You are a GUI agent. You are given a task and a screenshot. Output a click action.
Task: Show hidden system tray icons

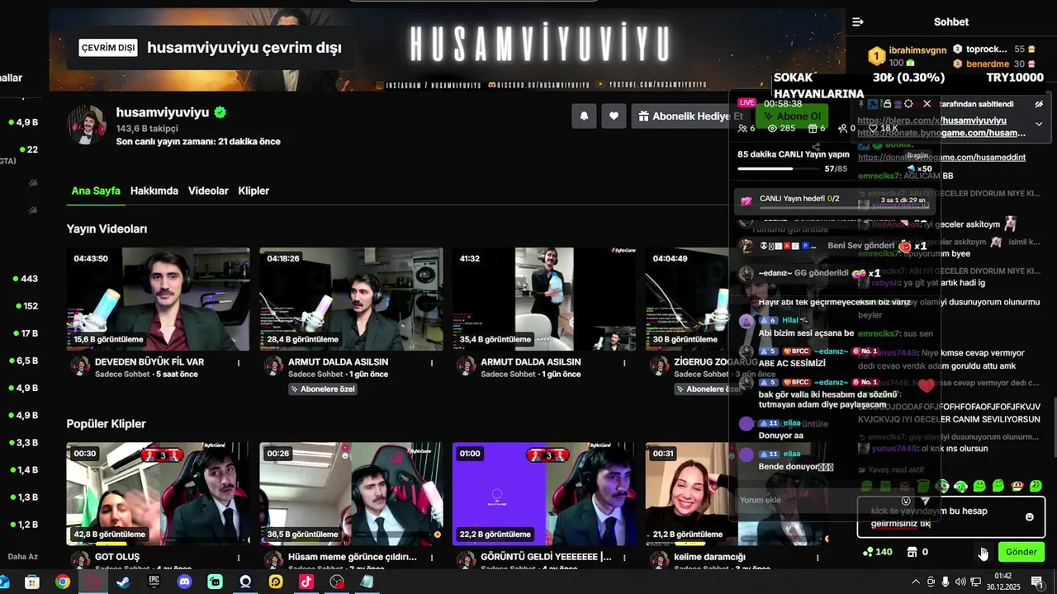point(915,582)
